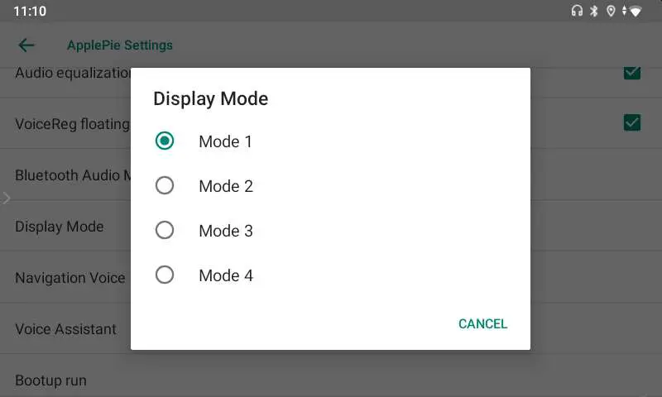Uncheck the VoiceReg floating checkbox
The image size is (662, 397).
click(x=632, y=123)
